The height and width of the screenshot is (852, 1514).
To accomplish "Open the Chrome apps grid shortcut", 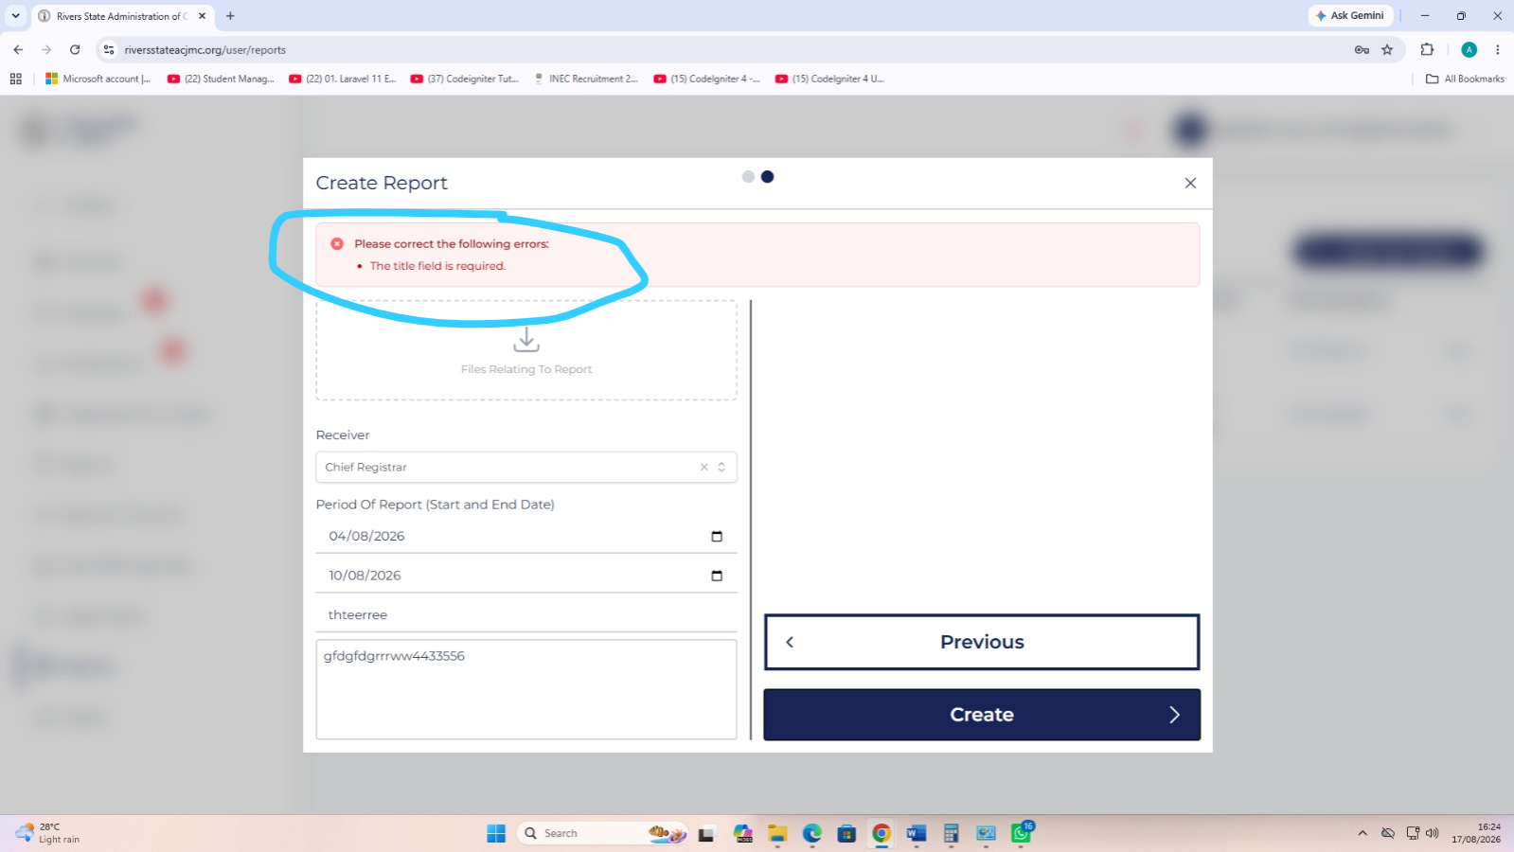I will (15, 79).
